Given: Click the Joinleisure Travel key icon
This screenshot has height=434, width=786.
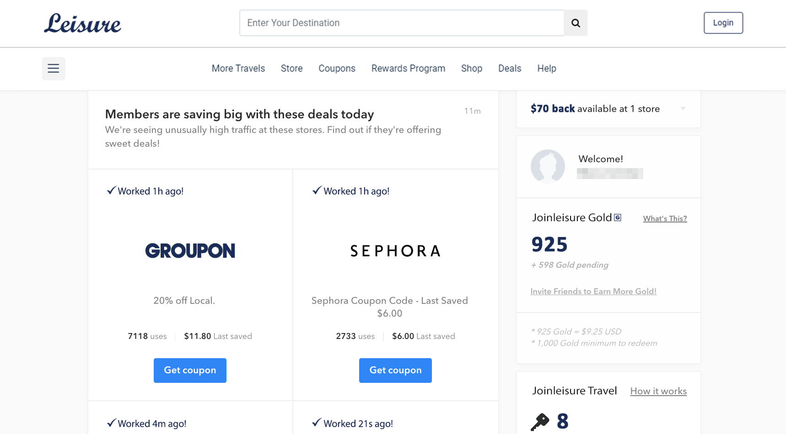Looking at the screenshot, I should coord(540,422).
